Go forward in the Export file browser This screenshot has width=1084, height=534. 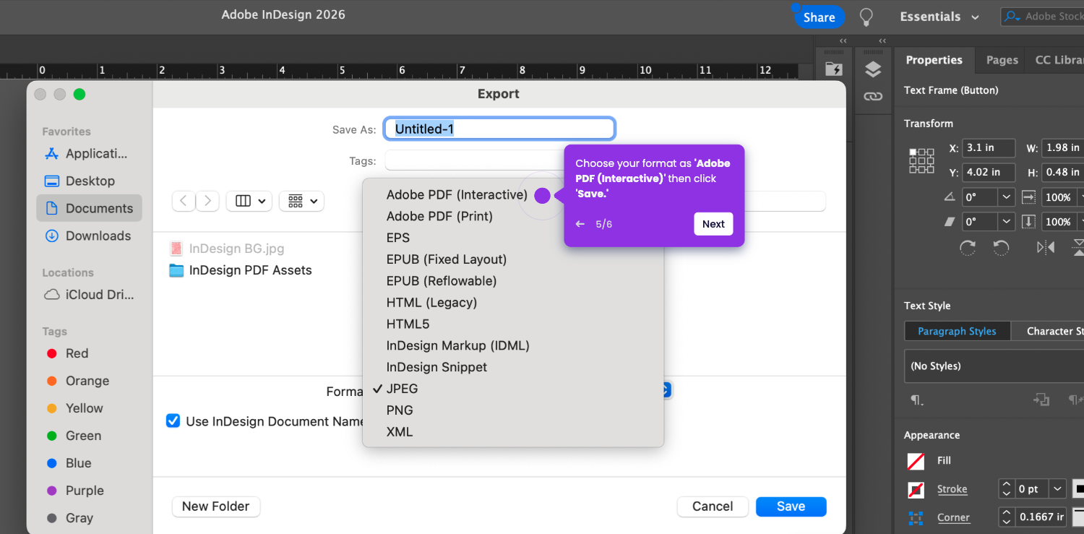pyautogui.click(x=207, y=201)
